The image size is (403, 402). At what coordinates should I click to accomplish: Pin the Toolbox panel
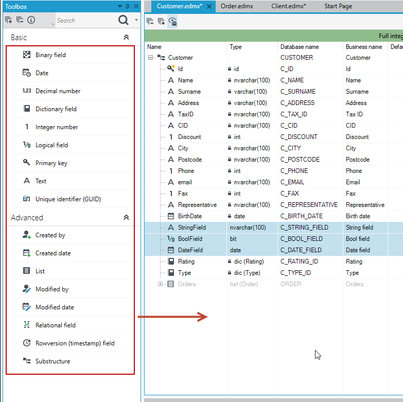click(x=128, y=6)
